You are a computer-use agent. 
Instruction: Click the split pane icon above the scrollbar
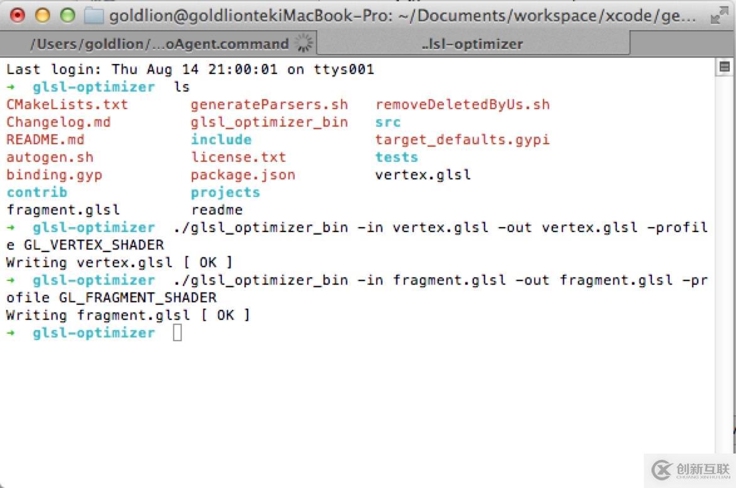click(724, 66)
